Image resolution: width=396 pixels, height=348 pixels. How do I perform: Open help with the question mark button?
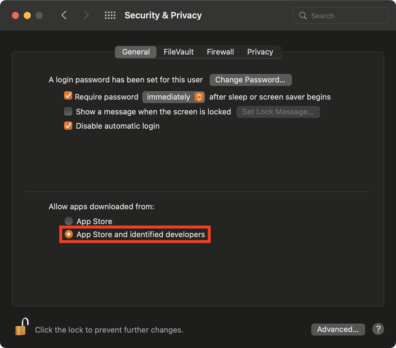(378, 329)
